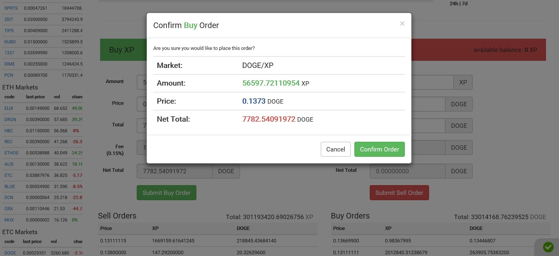Click the net total 7782.54091972 in dialog

click(x=269, y=119)
